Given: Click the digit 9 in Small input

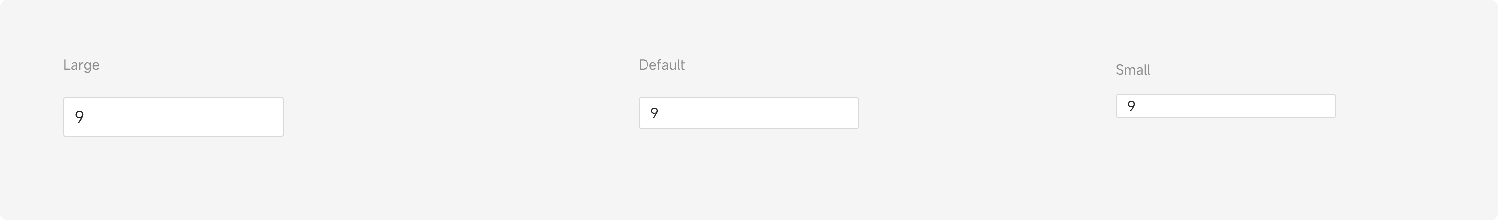Looking at the screenshot, I should [1131, 106].
